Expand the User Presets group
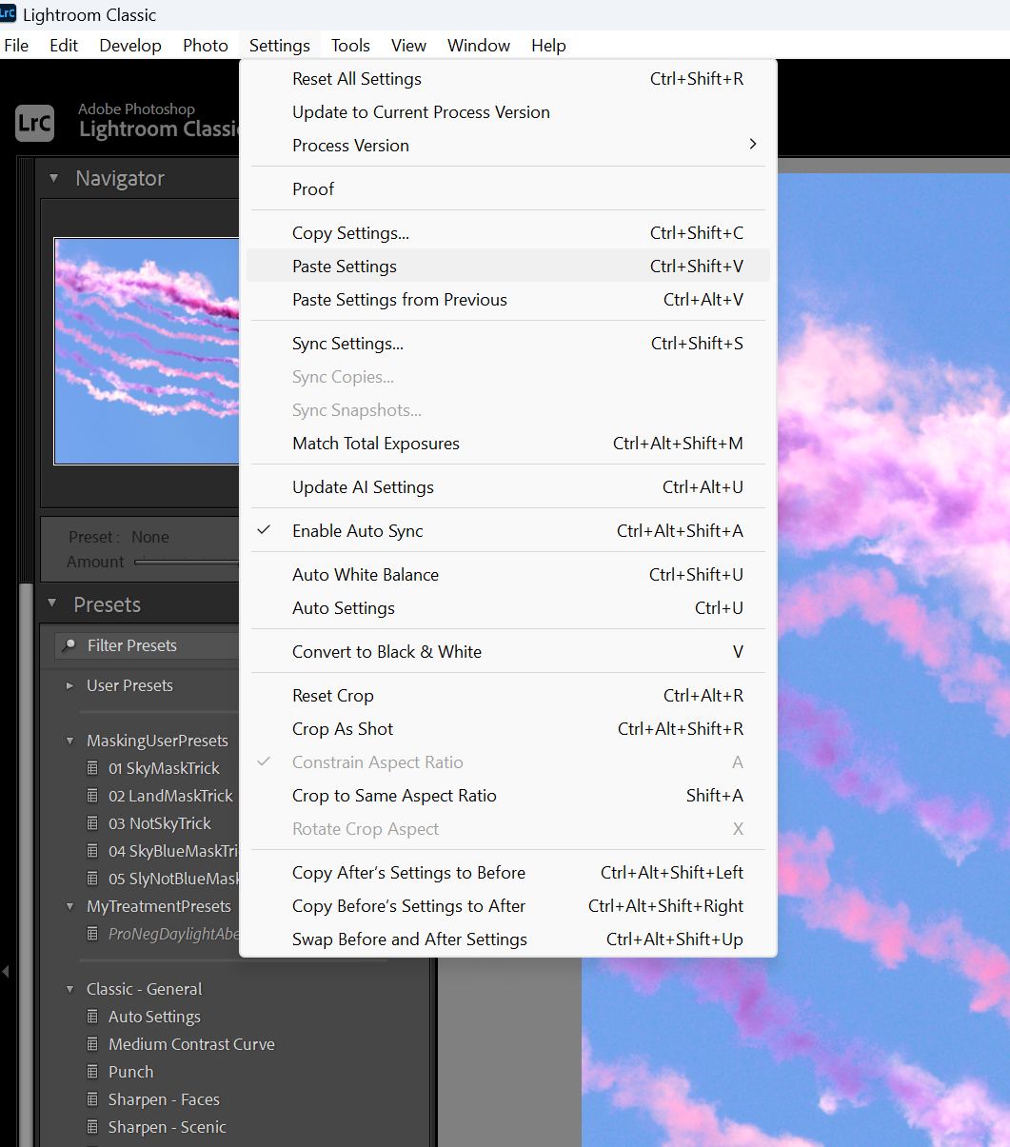The image size is (1010, 1147). [x=69, y=685]
